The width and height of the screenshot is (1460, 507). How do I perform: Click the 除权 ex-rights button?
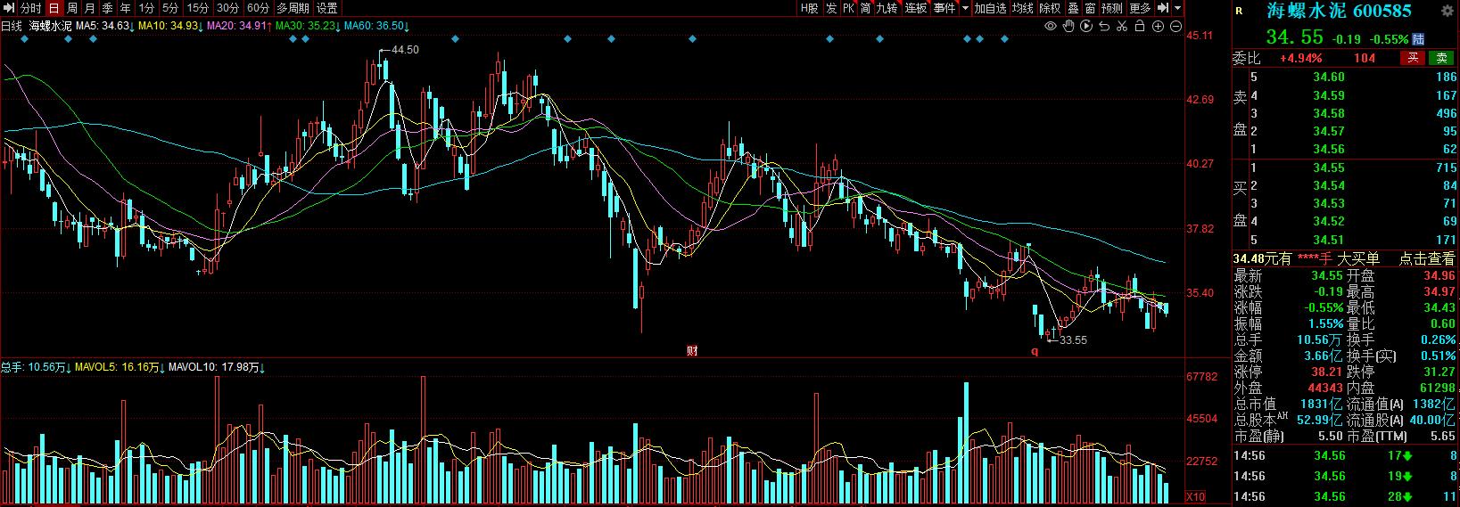pyautogui.click(x=1050, y=8)
